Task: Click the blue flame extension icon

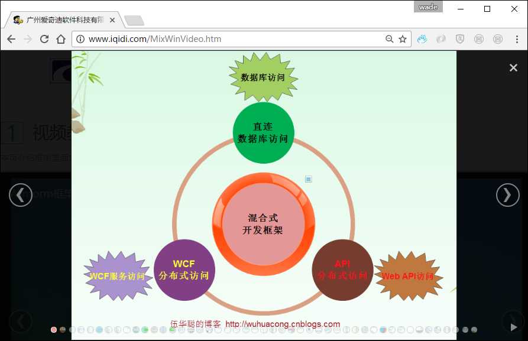Action: pyautogui.click(x=422, y=39)
